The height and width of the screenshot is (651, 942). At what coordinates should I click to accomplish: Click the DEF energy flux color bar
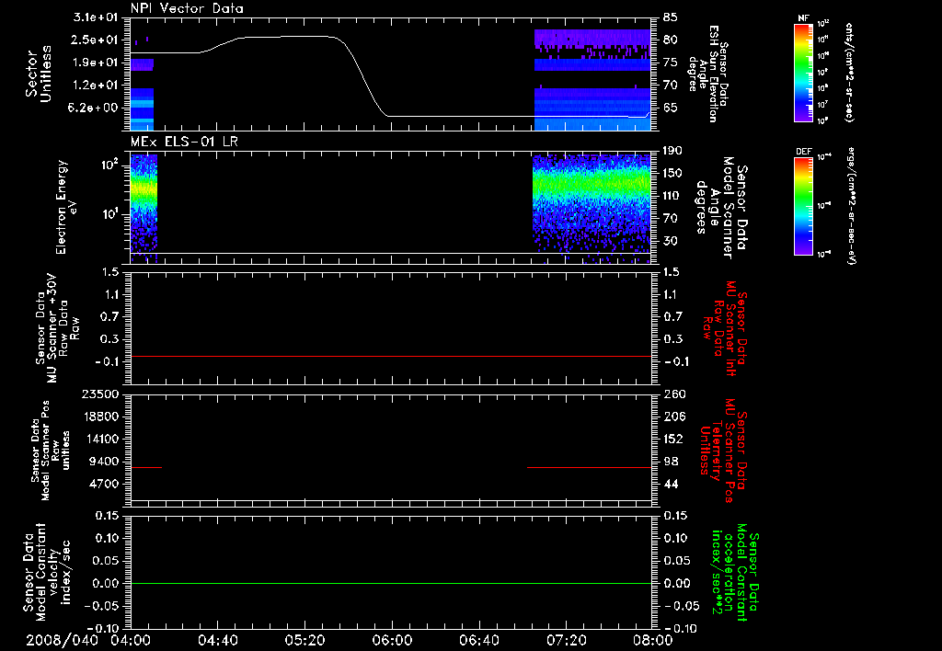pos(804,206)
